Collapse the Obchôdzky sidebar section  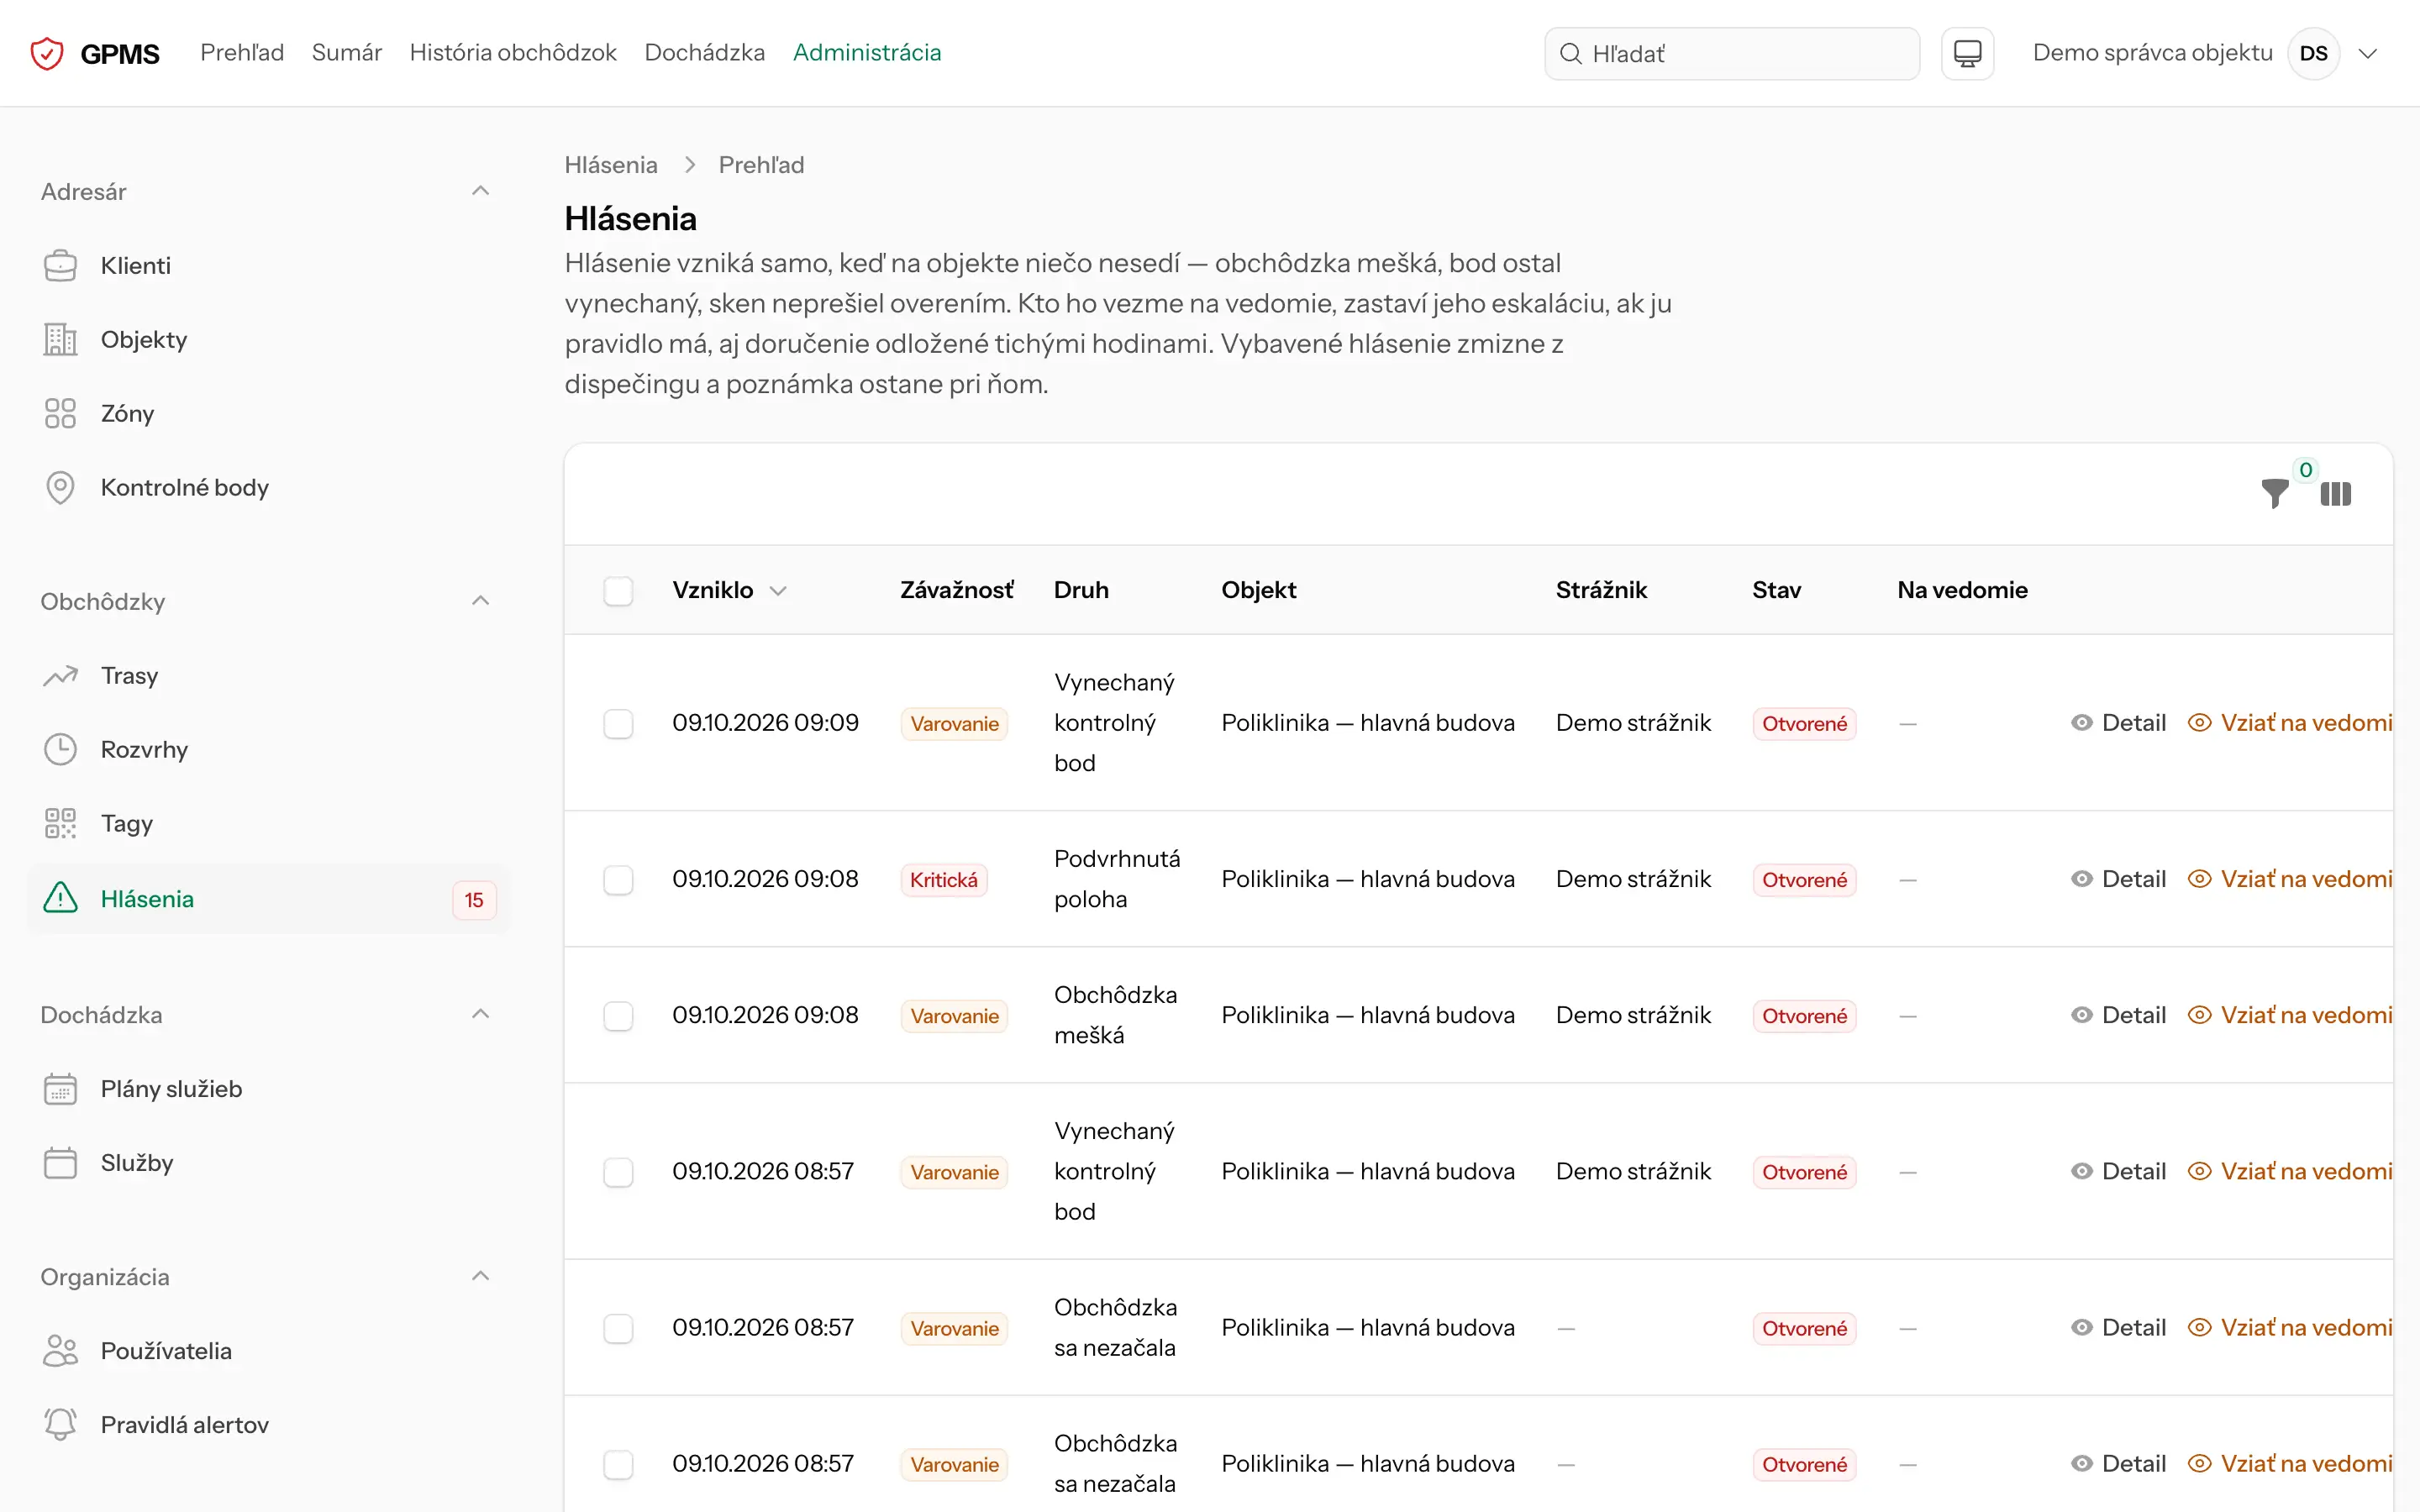[x=480, y=601]
